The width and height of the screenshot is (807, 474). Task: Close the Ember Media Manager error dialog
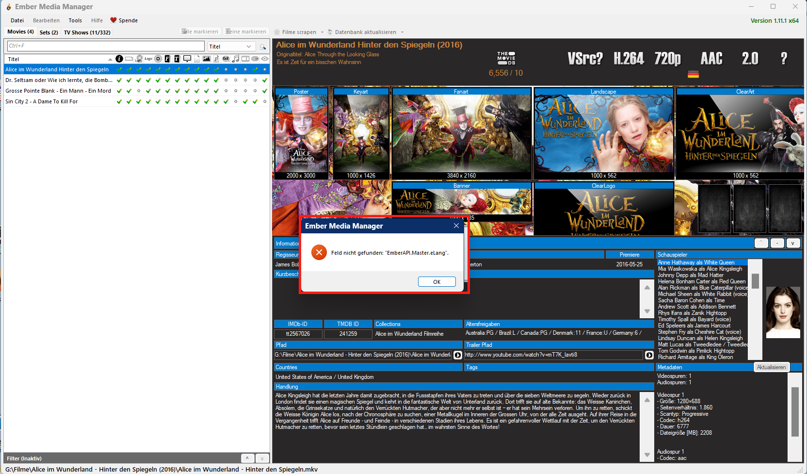[x=456, y=226]
